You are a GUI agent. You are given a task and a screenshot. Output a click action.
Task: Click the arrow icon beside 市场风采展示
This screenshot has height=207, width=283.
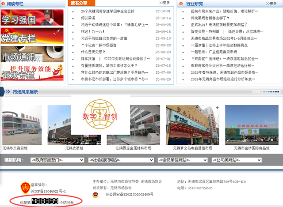(x=7, y=92)
